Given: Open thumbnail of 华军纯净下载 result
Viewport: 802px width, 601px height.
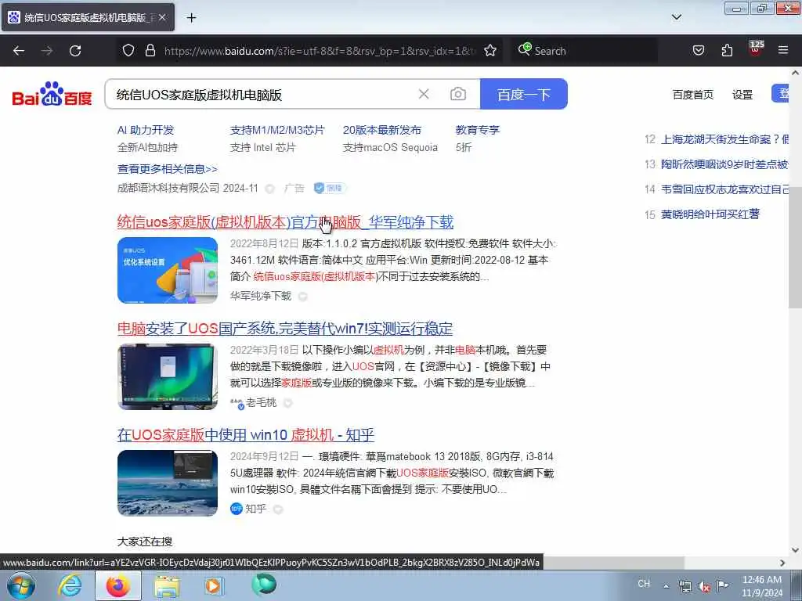Looking at the screenshot, I should tap(168, 270).
